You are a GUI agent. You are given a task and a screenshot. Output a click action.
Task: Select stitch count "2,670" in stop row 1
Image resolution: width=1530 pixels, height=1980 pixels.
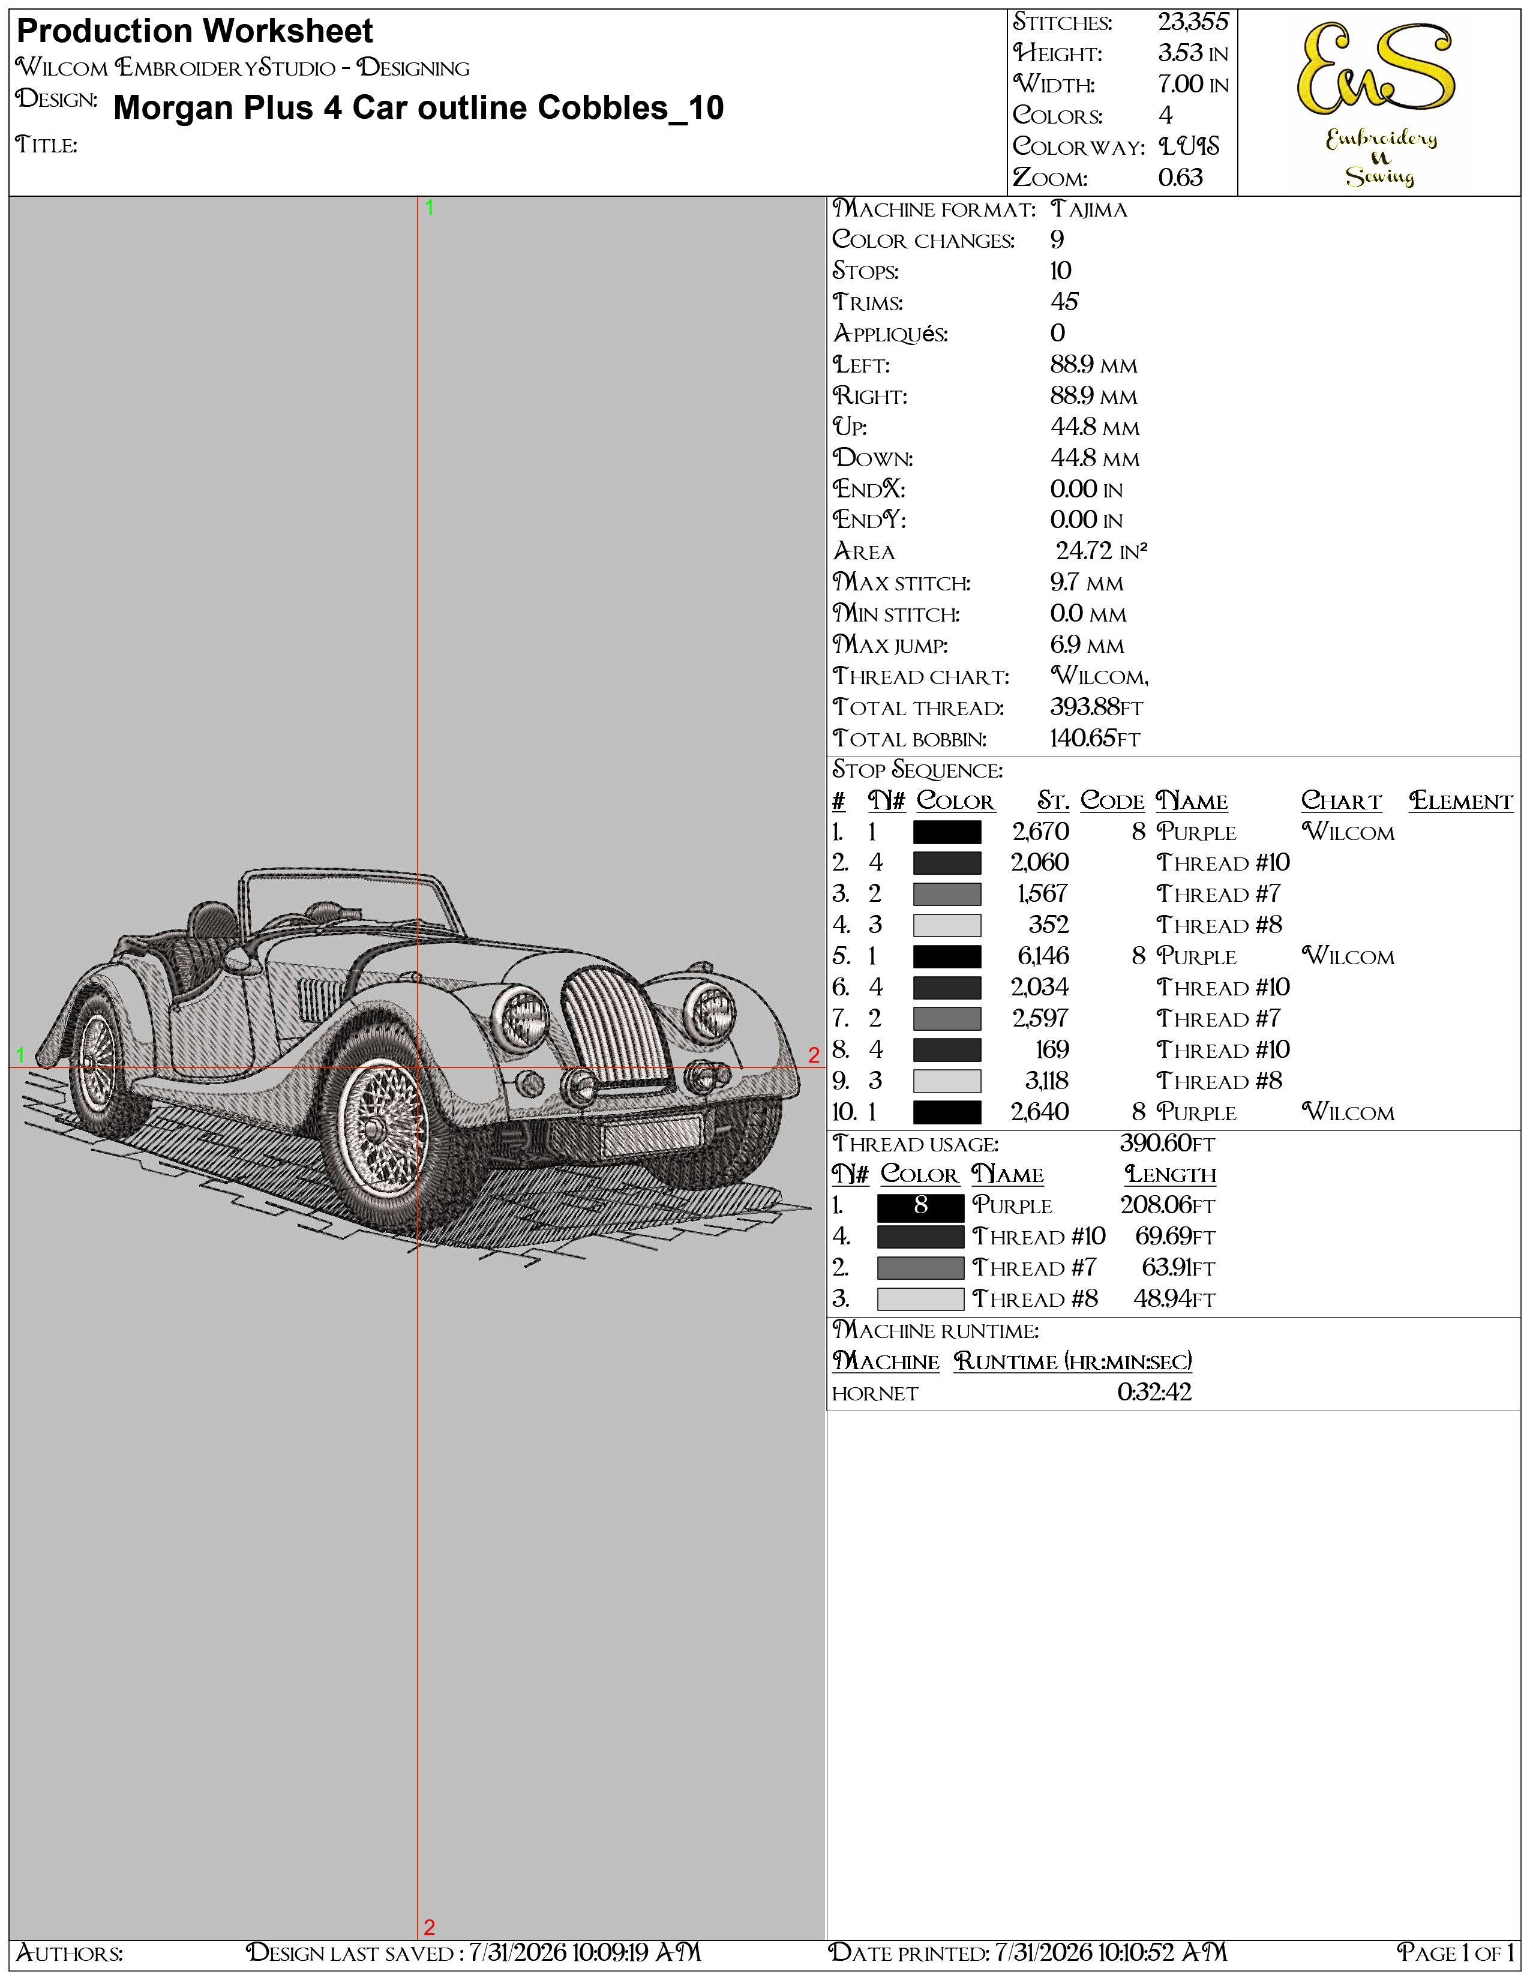tap(1040, 832)
